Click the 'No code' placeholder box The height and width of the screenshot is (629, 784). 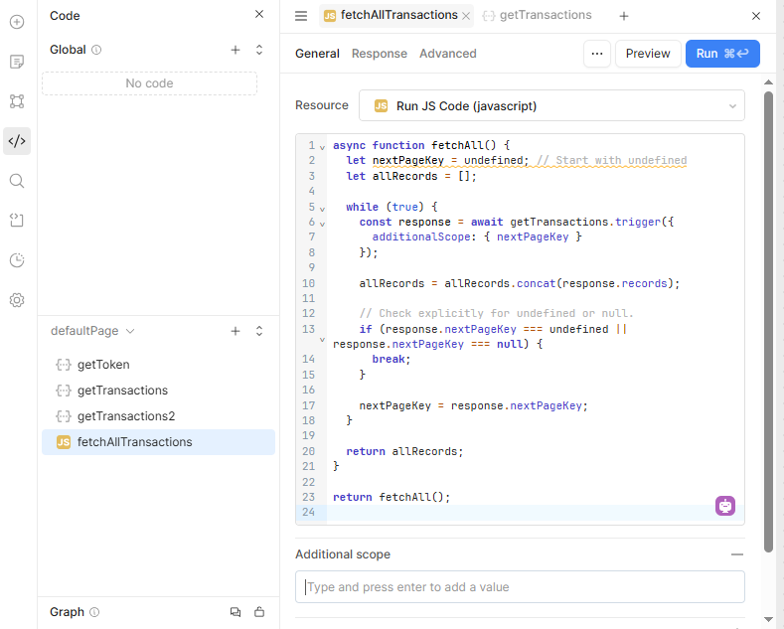pos(149,83)
